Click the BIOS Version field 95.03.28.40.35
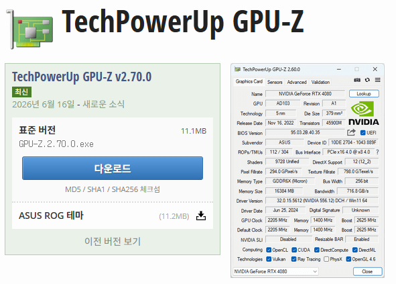Viewport: 396px width, 284px height. pos(305,132)
